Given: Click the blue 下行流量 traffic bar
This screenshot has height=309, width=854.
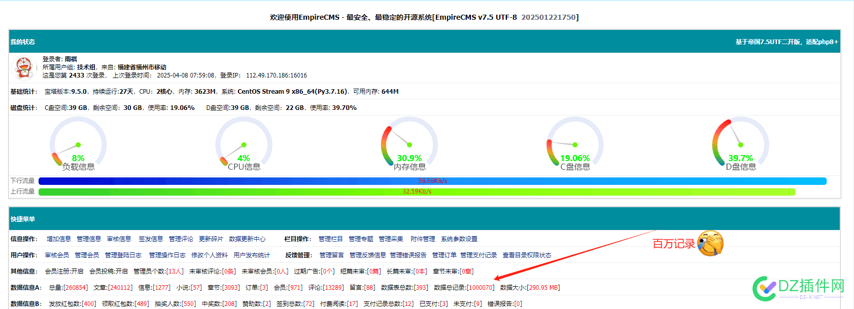Looking at the screenshot, I should point(432,181).
